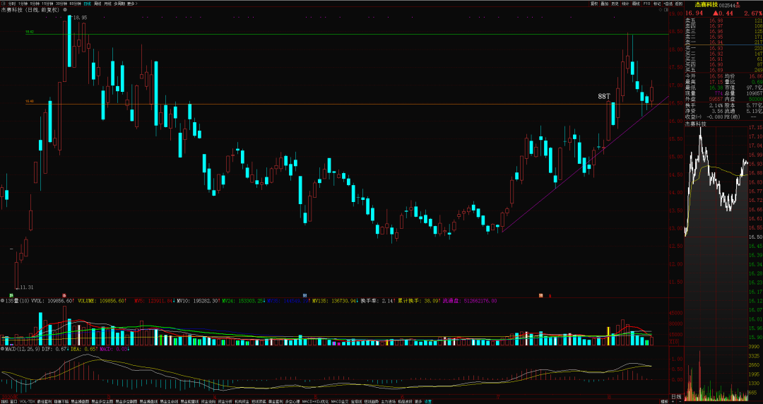Select the 60分钟 period

tap(75, 4)
